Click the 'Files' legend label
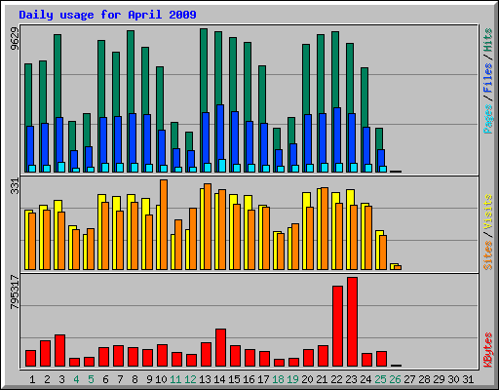The image size is (499, 390). [487, 78]
